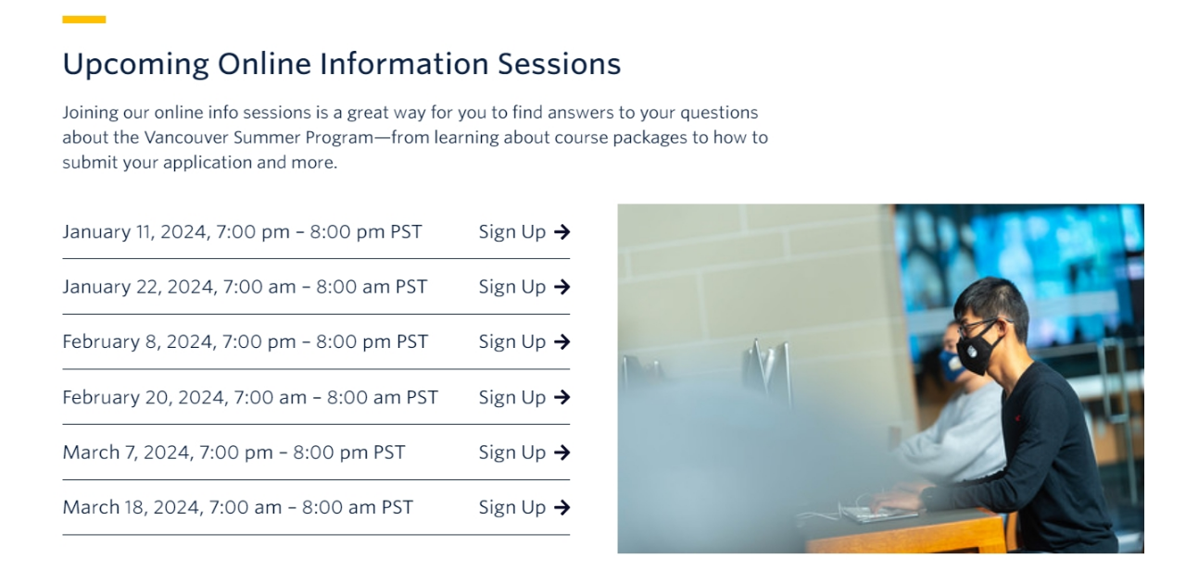The width and height of the screenshot is (1186, 583).
Task: Click the arrow icon for January 22 session
Action: (x=561, y=287)
